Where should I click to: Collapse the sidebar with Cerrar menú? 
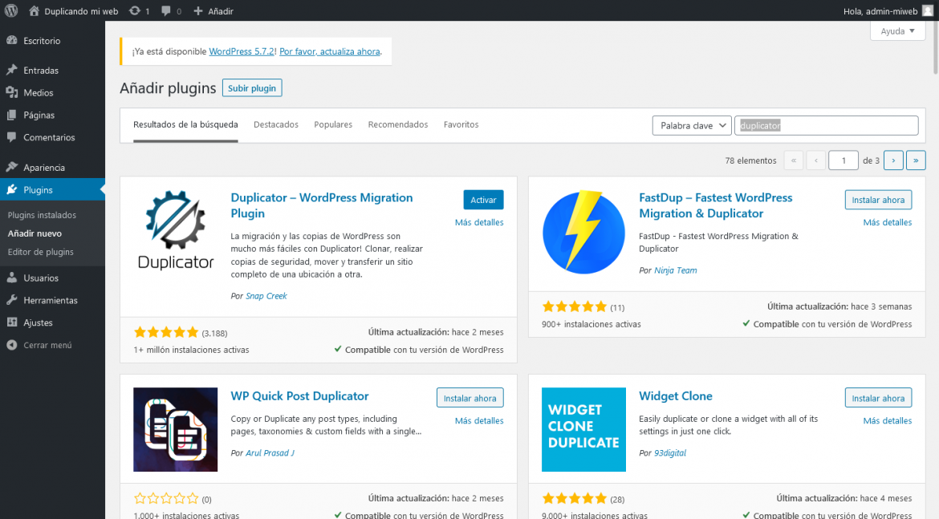coord(46,345)
